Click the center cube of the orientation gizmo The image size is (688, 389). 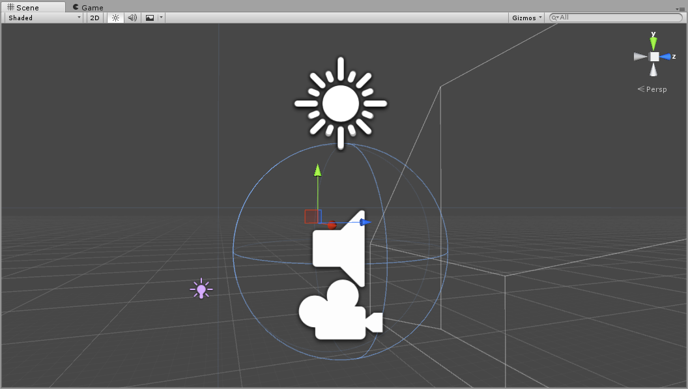coord(654,57)
